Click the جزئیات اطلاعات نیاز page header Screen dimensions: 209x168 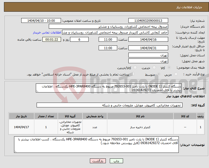point(106,7)
